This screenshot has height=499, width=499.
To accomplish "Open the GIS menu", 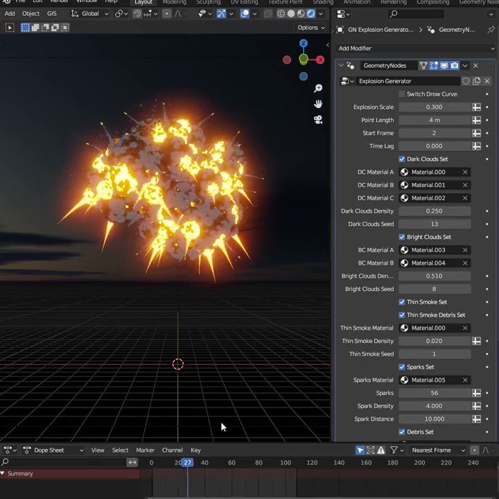I will 52,14.
